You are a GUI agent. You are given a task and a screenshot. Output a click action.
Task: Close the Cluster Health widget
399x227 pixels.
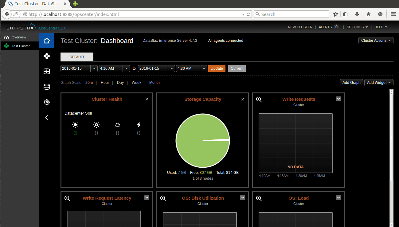pos(147,99)
